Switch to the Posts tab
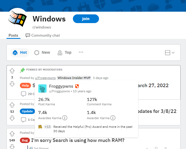The image size is (186, 149). click(13, 35)
